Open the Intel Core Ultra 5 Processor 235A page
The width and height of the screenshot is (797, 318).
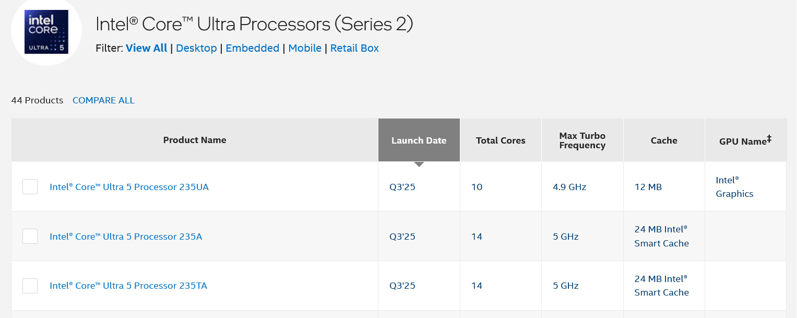[126, 237]
